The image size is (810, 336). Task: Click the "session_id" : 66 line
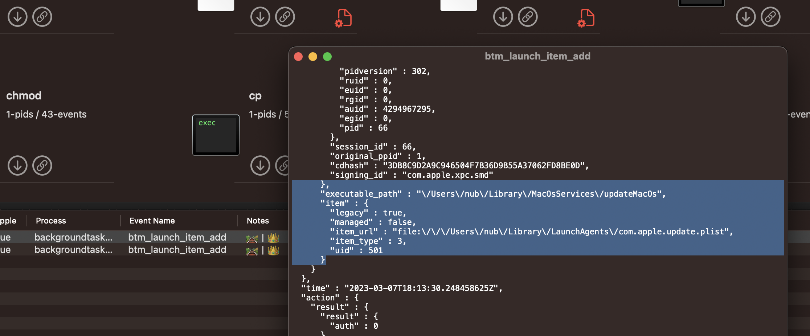point(373,147)
